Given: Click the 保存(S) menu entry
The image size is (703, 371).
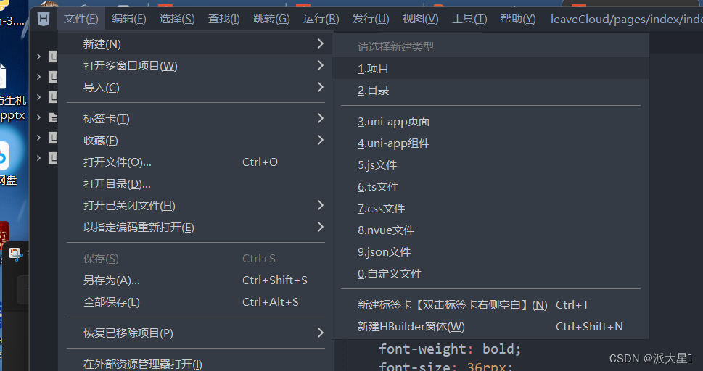Looking at the screenshot, I should [x=196, y=259].
